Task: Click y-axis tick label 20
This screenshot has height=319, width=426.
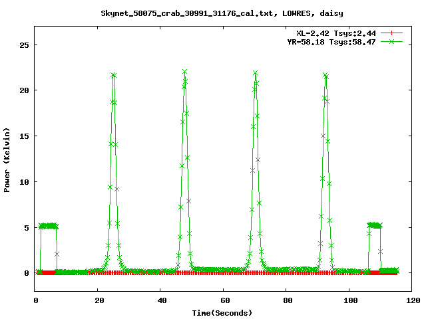Action: pyautogui.click(x=24, y=90)
